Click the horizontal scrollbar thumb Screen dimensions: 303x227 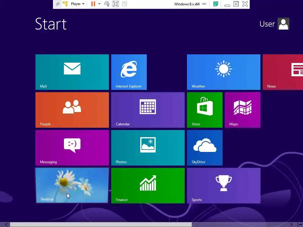101,225
